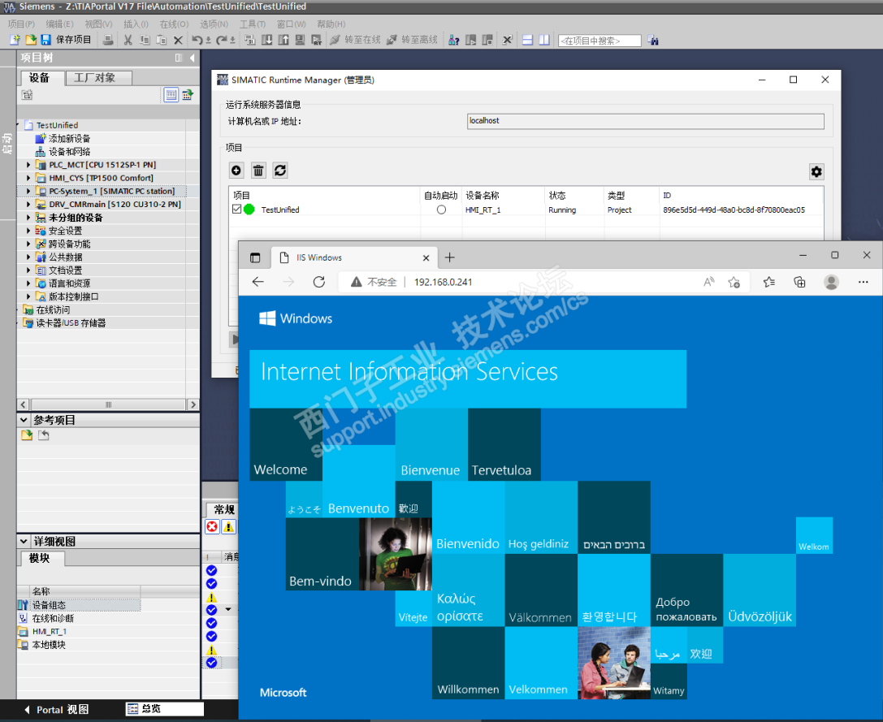Click split editor vertically icon
This screenshot has width=883, height=722.
tap(544, 40)
